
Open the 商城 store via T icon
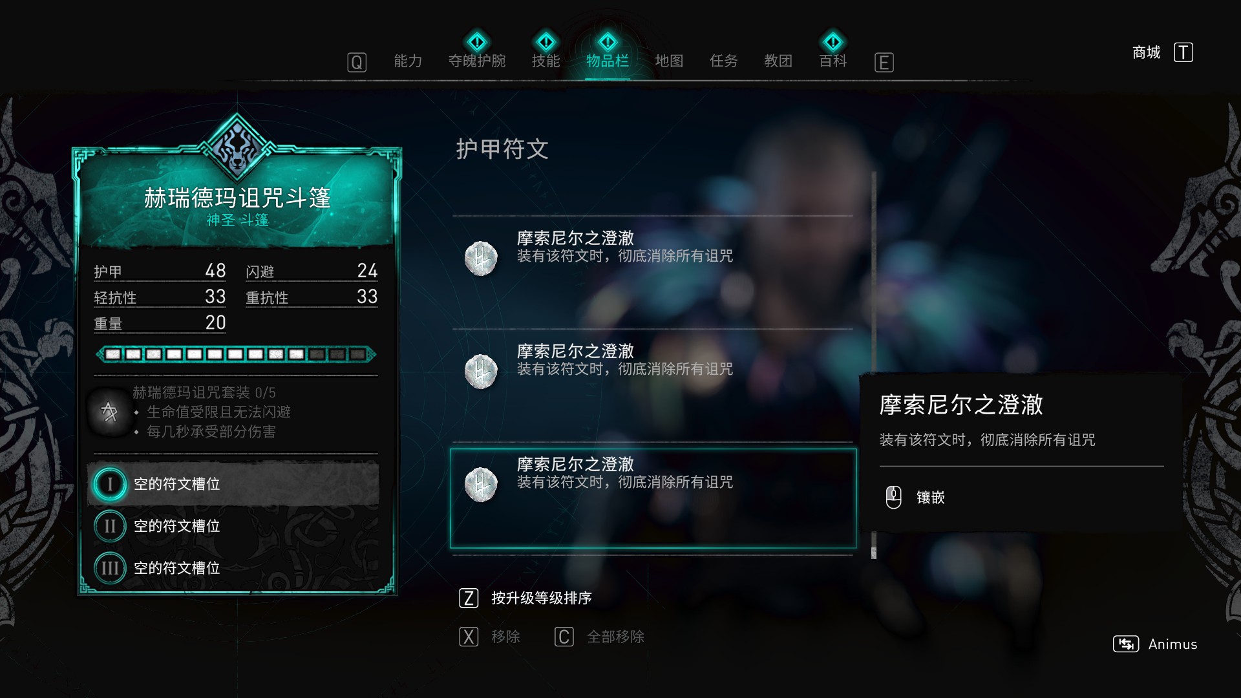coord(1183,52)
